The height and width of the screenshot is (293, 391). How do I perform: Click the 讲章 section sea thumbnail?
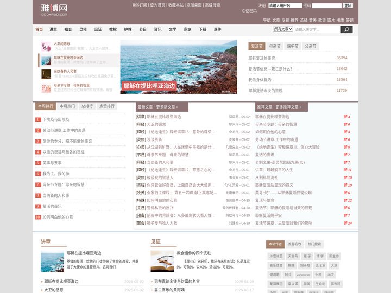[52, 262]
